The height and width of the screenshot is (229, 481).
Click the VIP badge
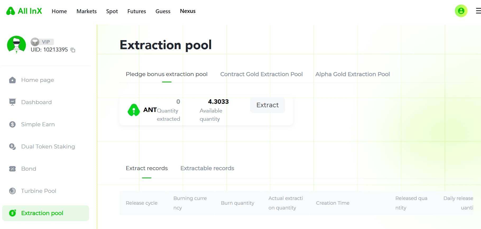click(x=42, y=42)
